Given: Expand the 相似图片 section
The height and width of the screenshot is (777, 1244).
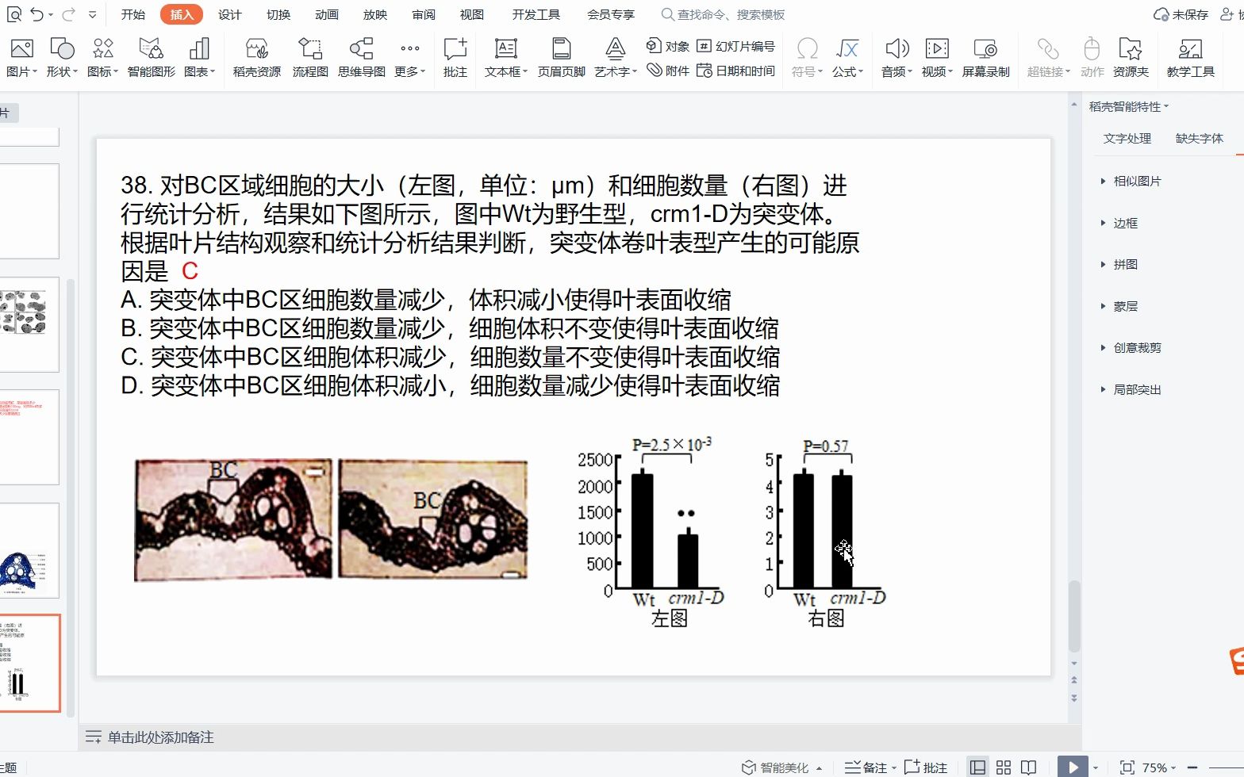Looking at the screenshot, I should [1131, 181].
